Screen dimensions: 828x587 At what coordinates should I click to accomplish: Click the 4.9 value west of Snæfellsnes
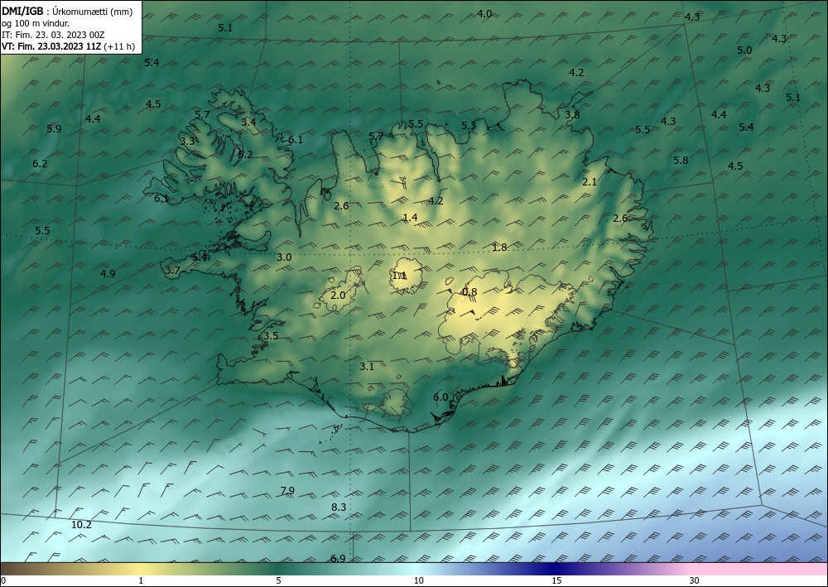coord(108,273)
